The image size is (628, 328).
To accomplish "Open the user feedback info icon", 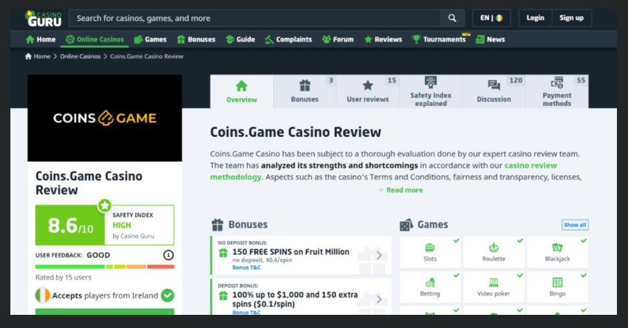I will pyautogui.click(x=169, y=255).
